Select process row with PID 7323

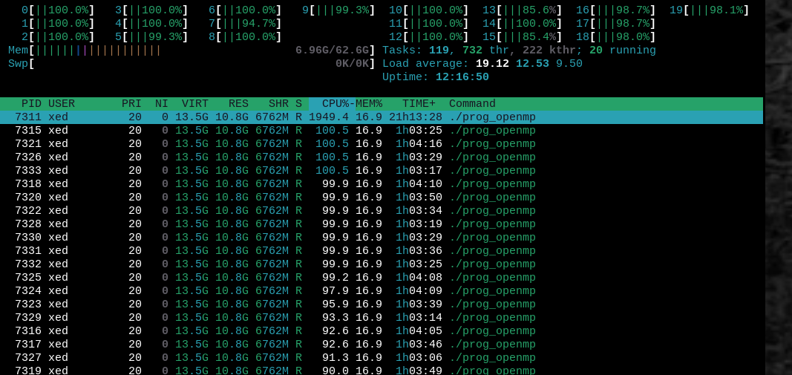point(382,304)
